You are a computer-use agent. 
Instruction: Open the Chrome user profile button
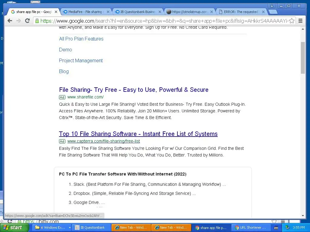pyautogui.click(x=272, y=6)
